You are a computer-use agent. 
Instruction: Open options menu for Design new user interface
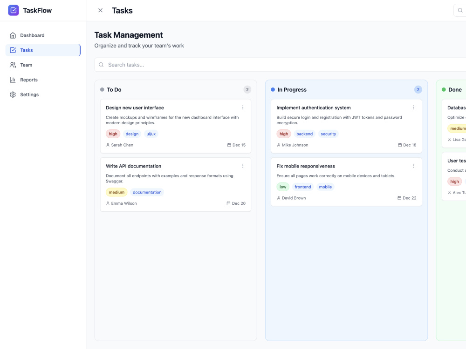click(x=243, y=107)
